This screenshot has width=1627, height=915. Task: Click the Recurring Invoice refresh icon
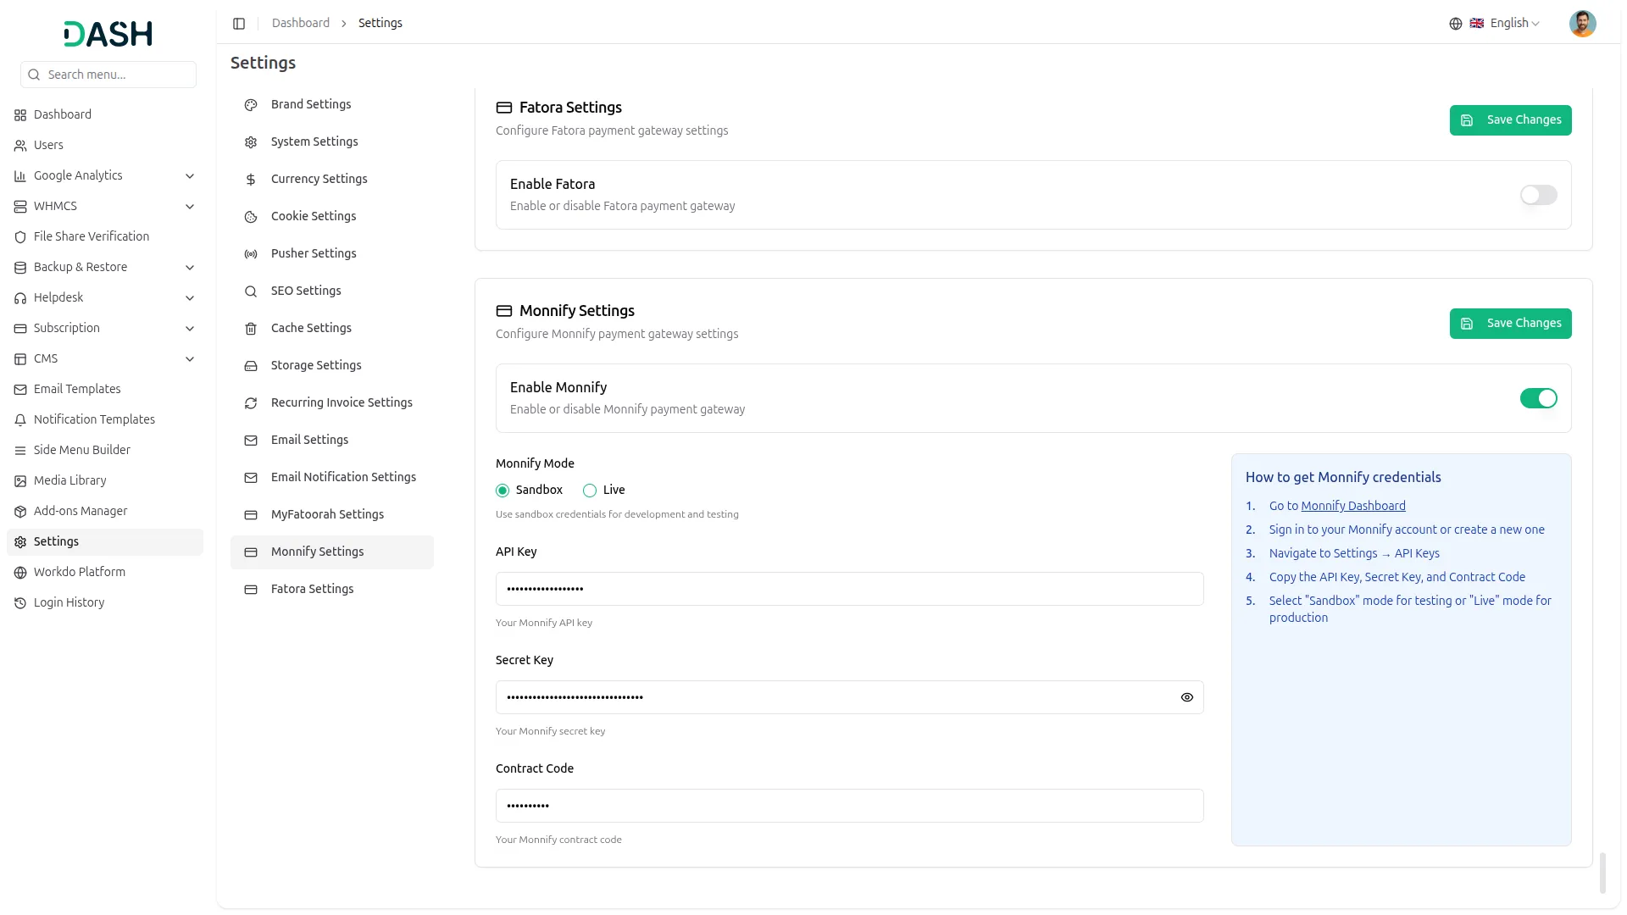pyautogui.click(x=251, y=403)
